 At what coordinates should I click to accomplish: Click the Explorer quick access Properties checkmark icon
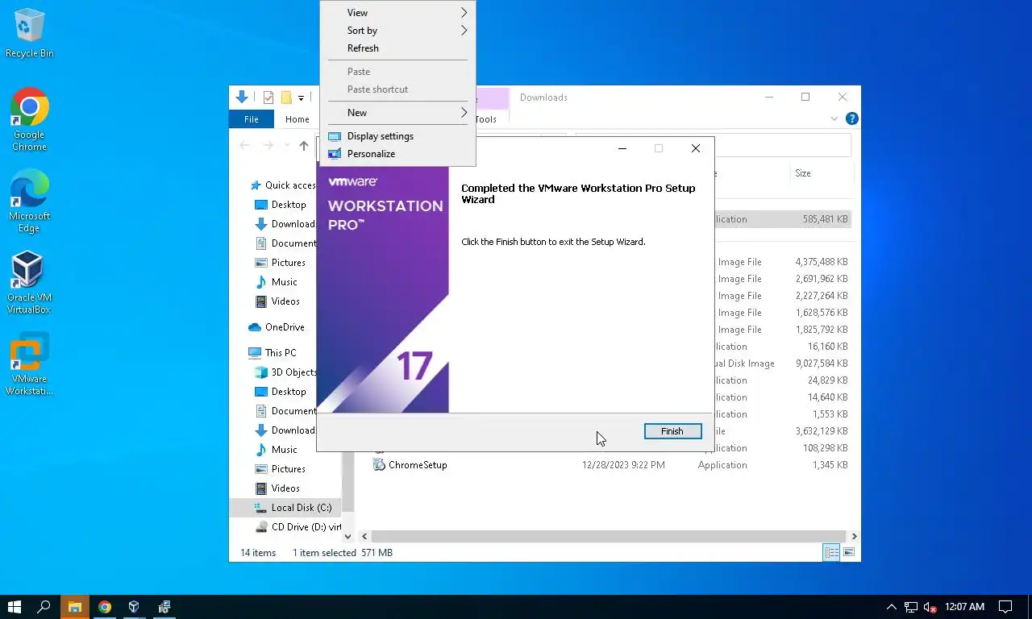pyautogui.click(x=268, y=98)
